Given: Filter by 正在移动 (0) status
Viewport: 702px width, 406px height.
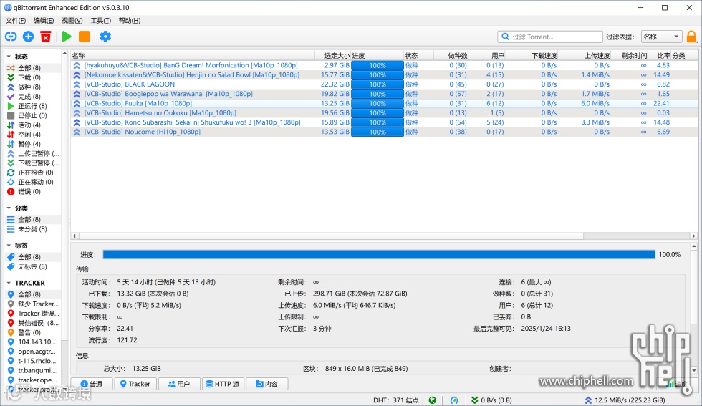Looking at the screenshot, I should coord(30,182).
